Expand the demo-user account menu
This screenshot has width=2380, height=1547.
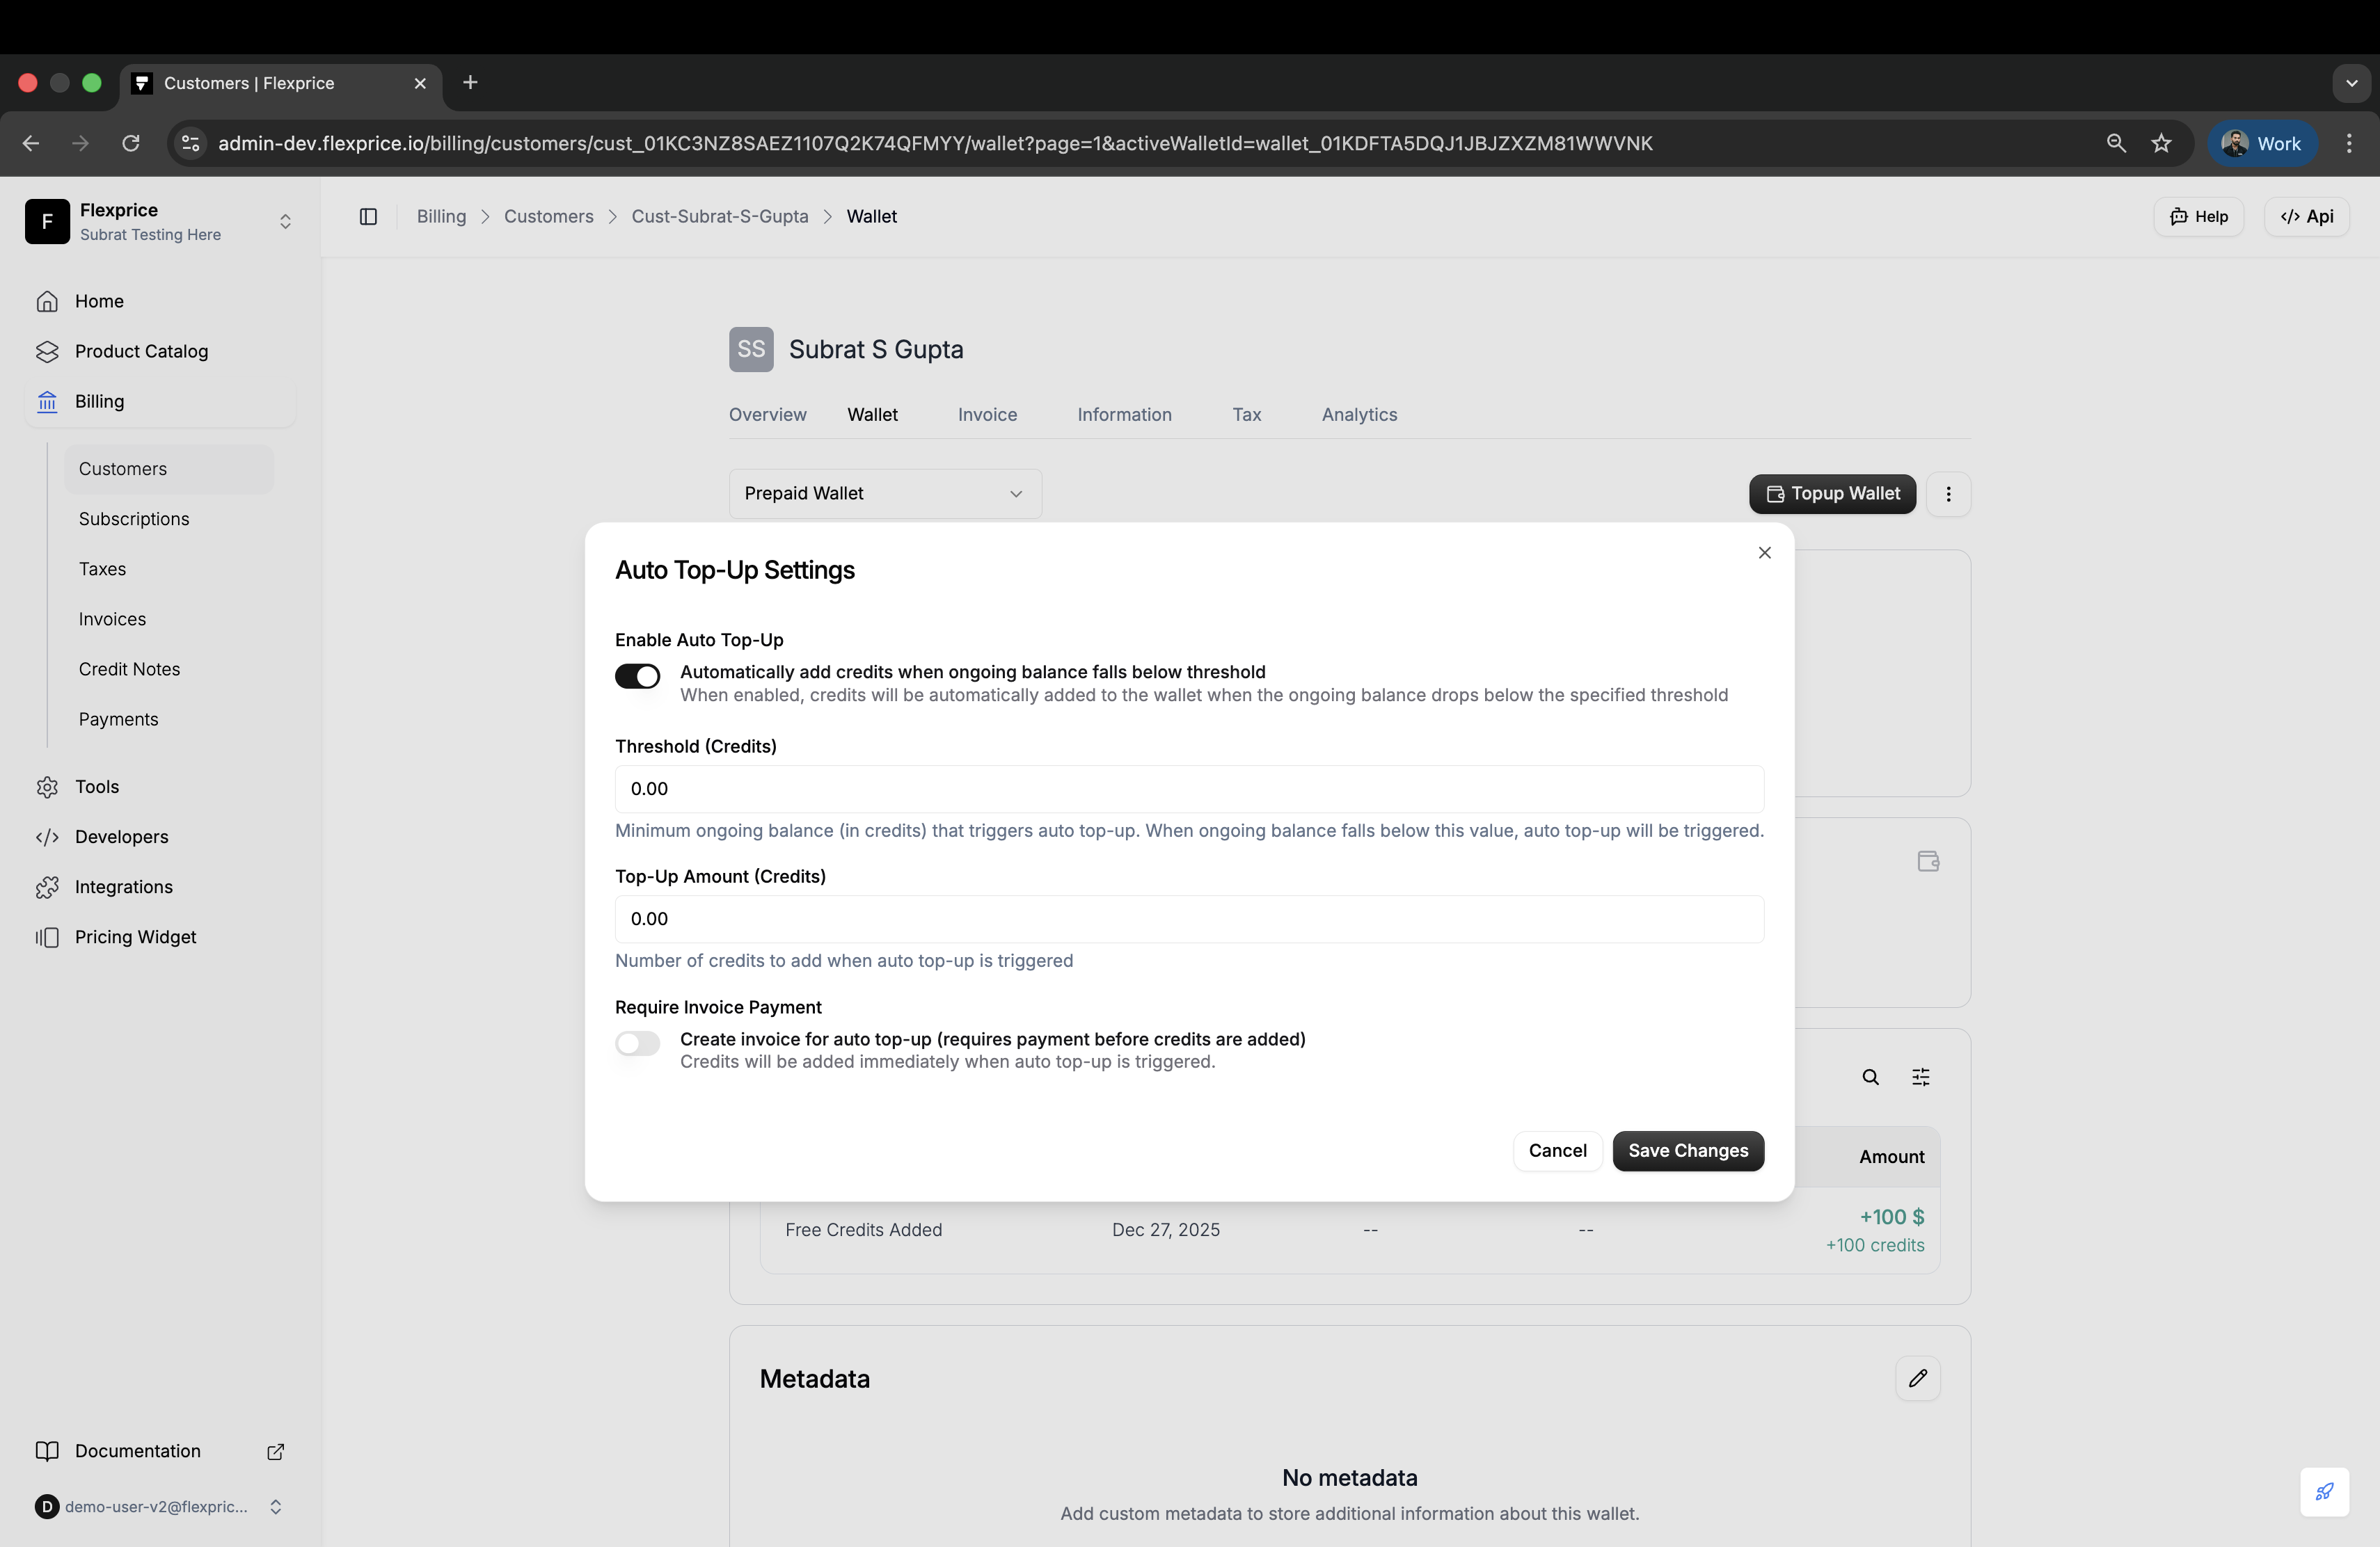(276, 1506)
